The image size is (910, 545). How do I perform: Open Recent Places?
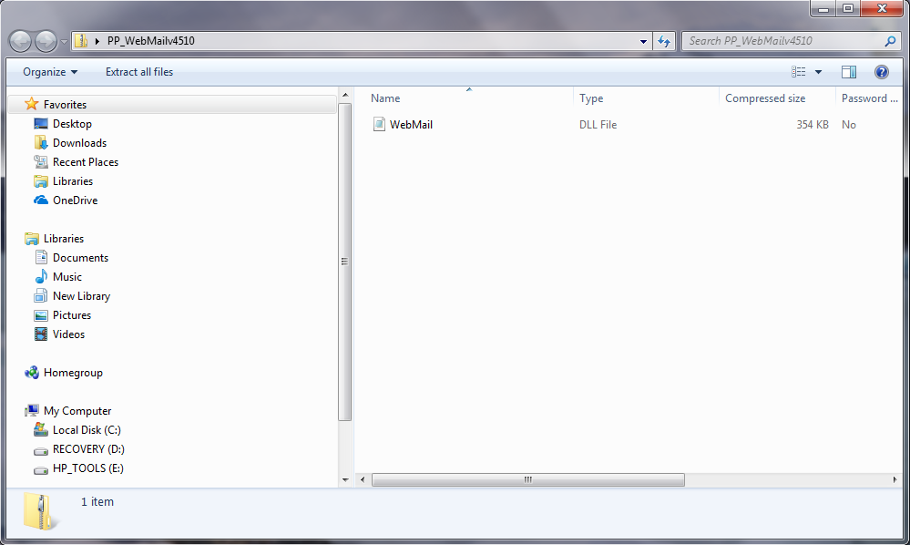pos(86,162)
